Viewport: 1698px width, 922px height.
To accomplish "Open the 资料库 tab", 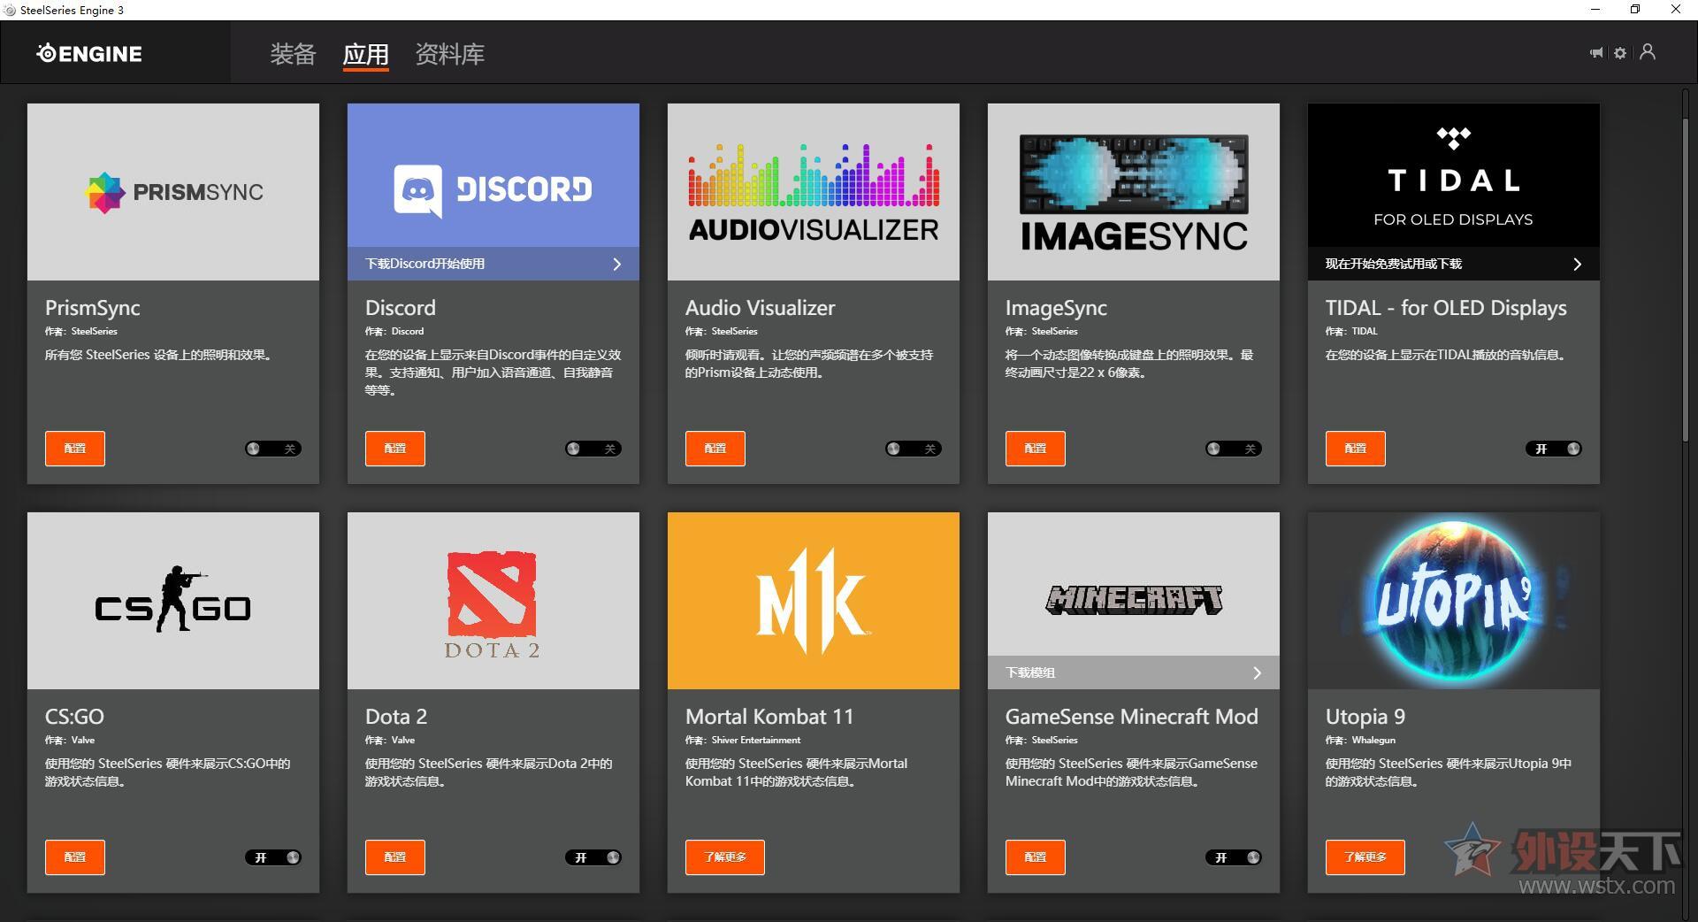I will coord(450,54).
